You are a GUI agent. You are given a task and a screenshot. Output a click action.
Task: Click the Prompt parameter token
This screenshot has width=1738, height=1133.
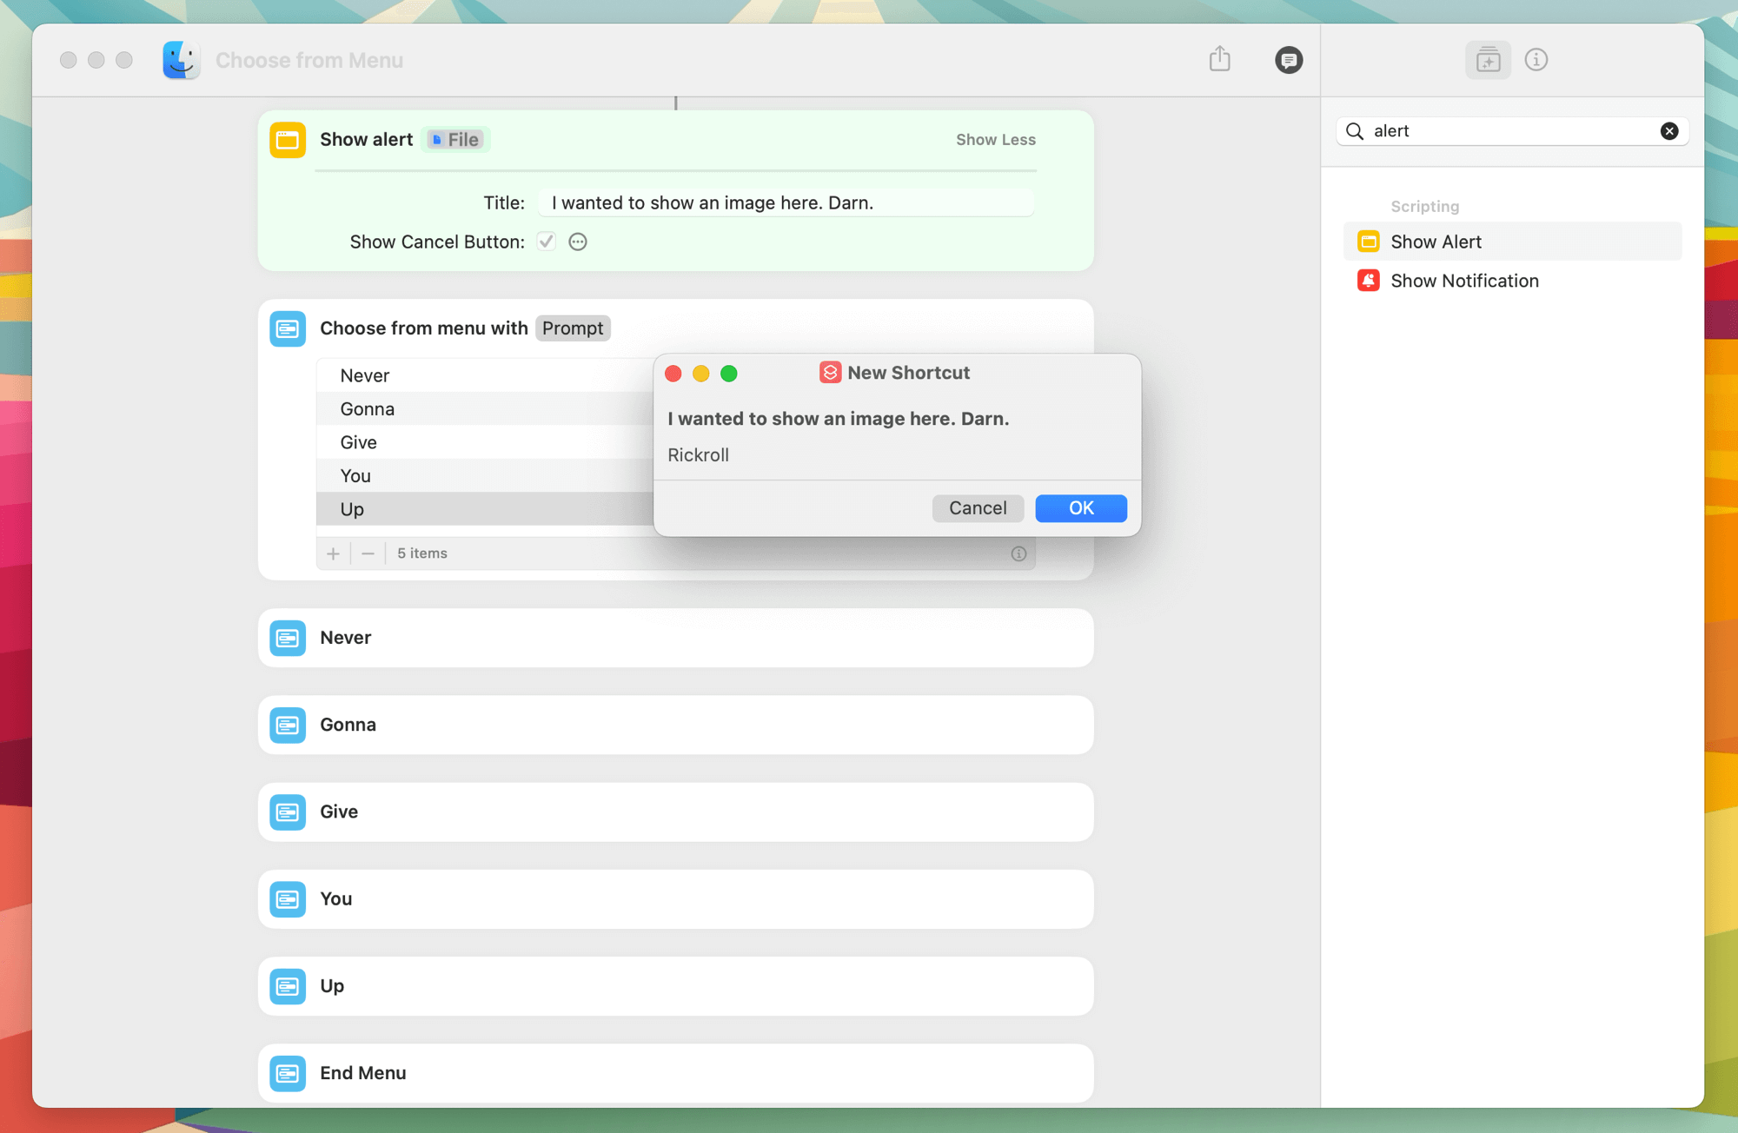pyautogui.click(x=572, y=328)
